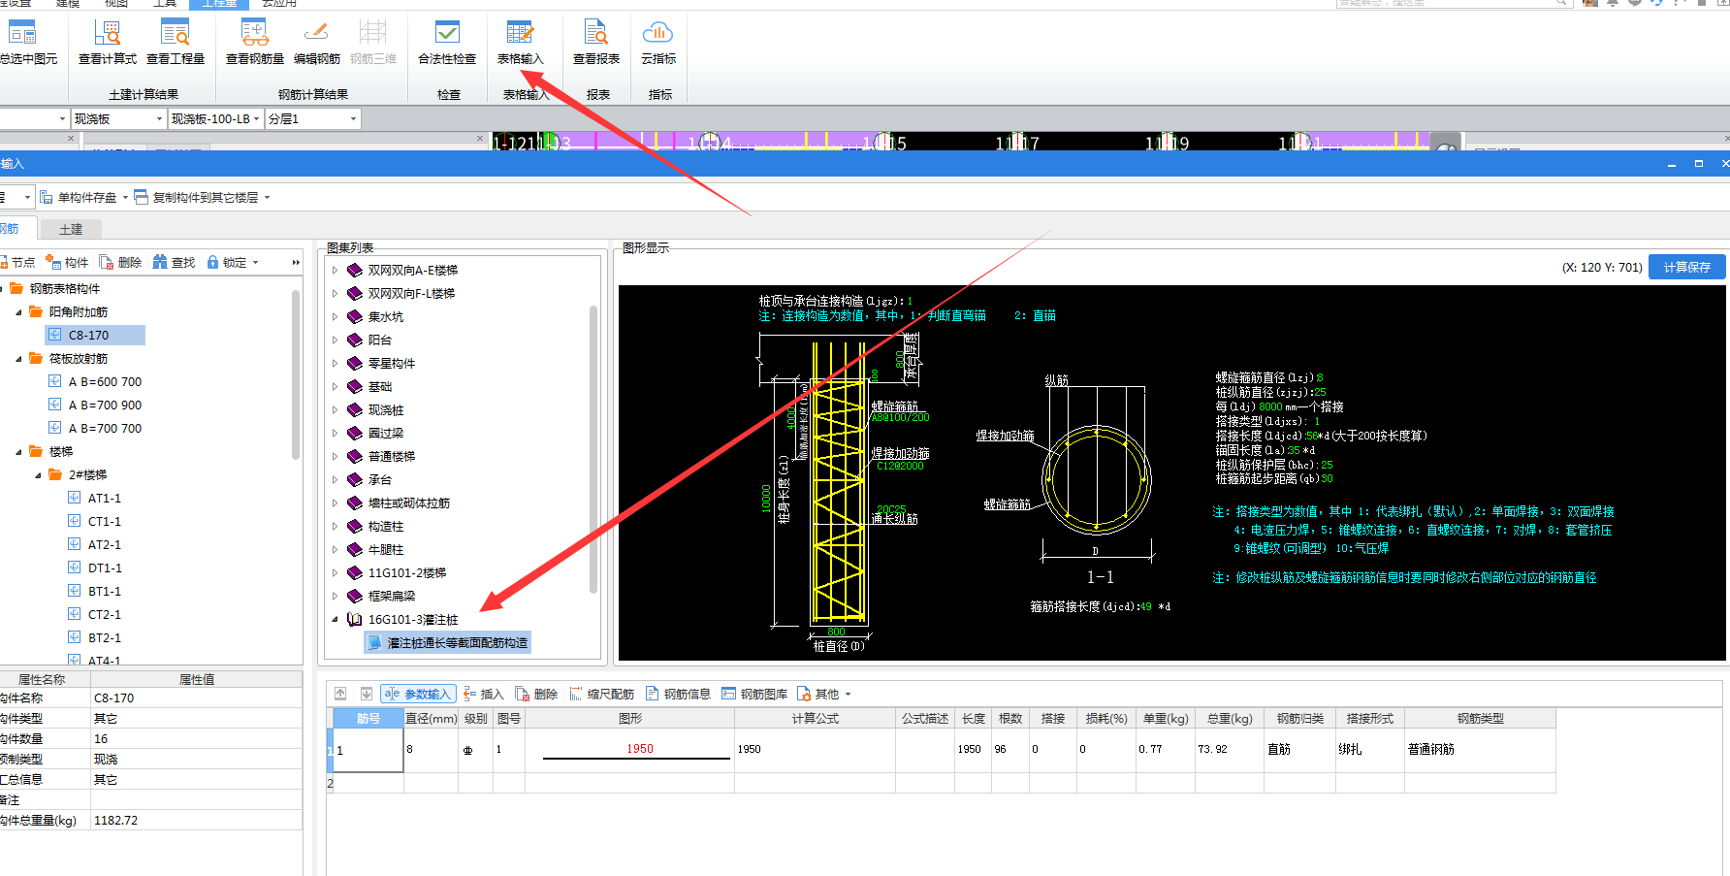Expand the 集水坑 atlas item
The image size is (1730, 876).
tap(336, 317)
